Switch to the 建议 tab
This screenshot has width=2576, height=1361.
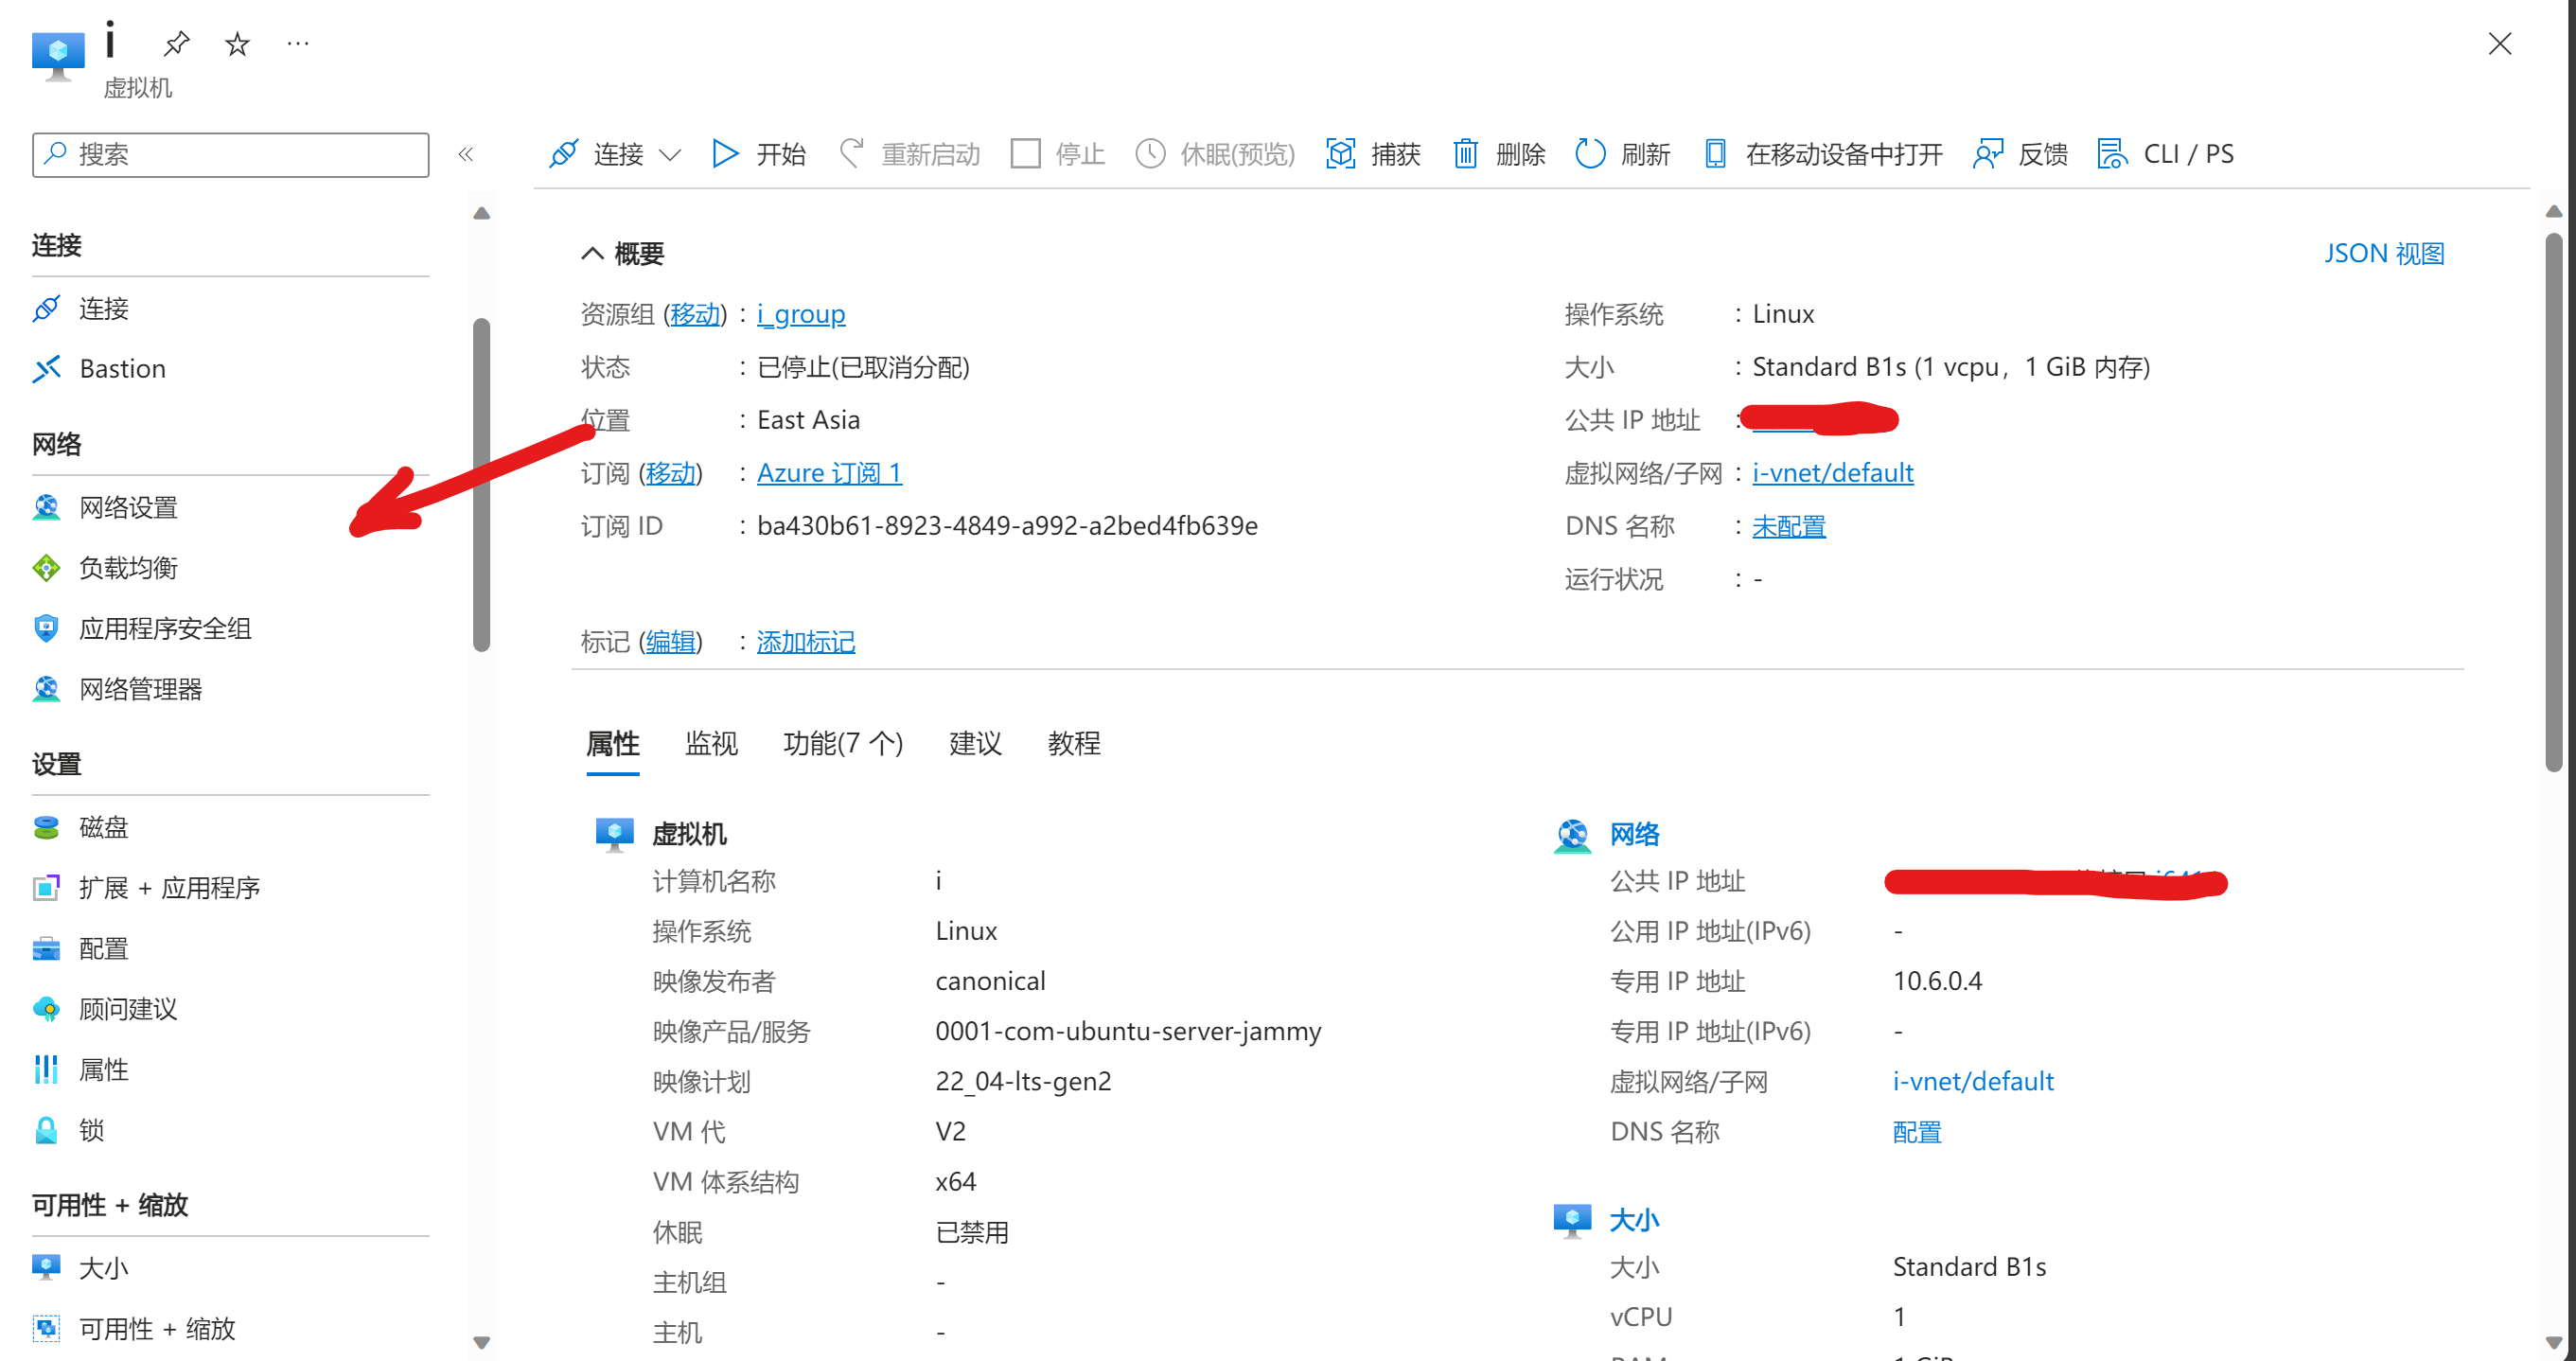coord(975,744)
